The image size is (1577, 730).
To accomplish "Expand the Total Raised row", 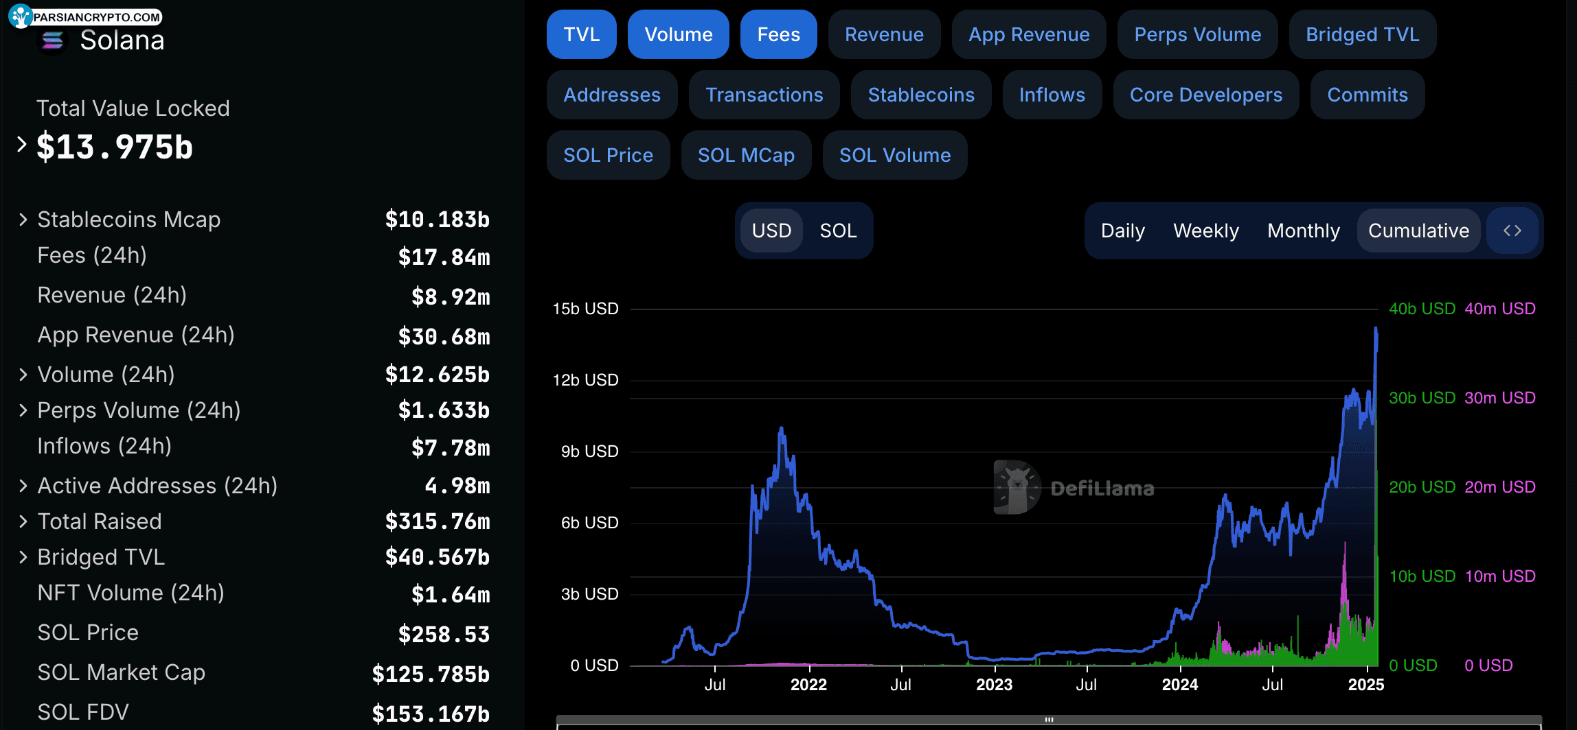I will pyautogui.click(x=23, y=521).
